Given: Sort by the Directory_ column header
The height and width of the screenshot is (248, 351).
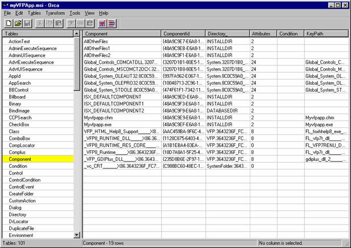Looking at the screenshot, I should coord(228,34).
